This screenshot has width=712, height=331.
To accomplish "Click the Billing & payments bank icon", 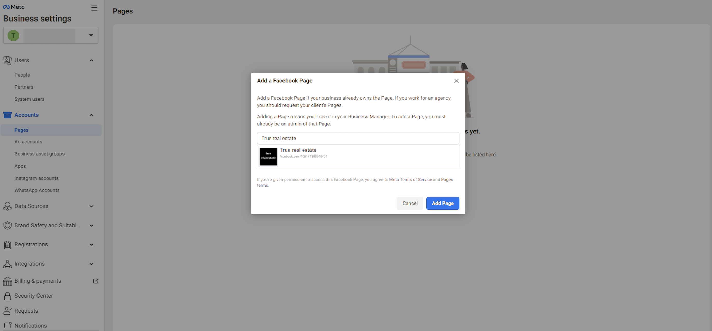I will click(7, 281).
